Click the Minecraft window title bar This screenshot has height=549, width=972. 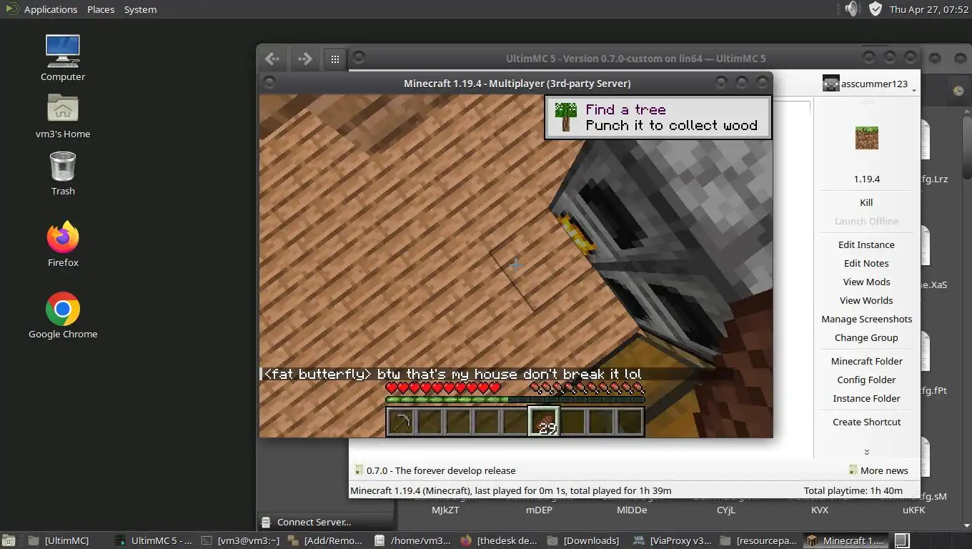click(517, 83)
